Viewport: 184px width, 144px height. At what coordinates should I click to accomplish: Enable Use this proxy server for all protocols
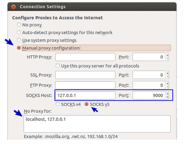(57, 66)
